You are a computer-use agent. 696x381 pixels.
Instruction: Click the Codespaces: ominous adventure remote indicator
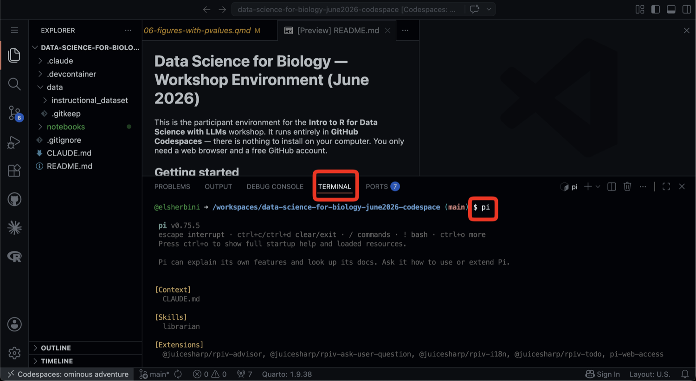(68, 374)
